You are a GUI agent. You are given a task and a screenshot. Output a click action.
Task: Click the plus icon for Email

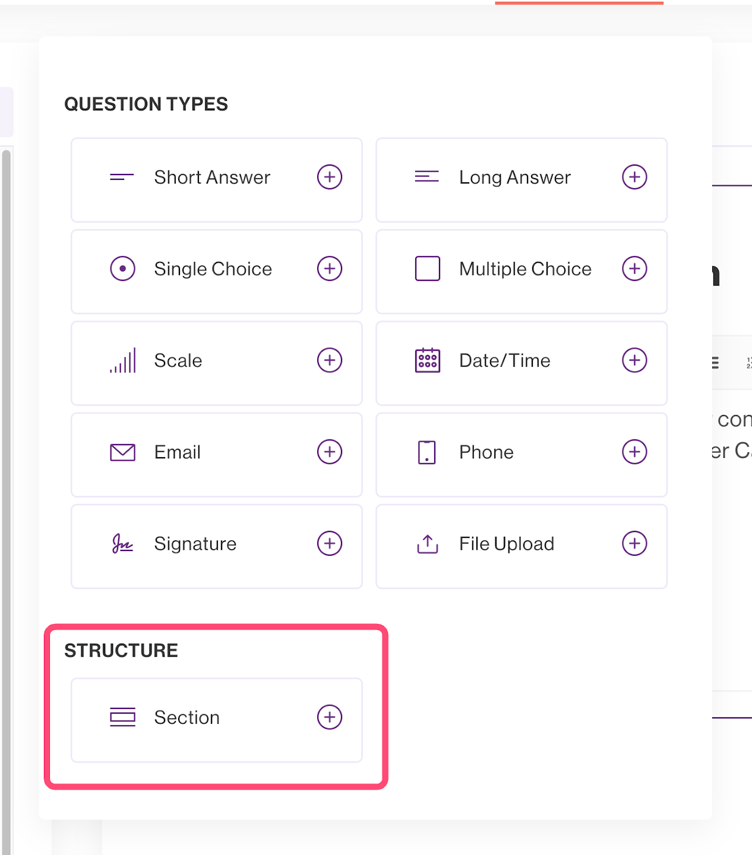pyautogui.click(x=330, y=452)
